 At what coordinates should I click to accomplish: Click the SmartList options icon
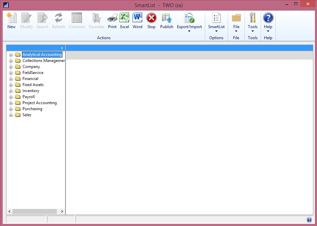(x=216, y=18)
